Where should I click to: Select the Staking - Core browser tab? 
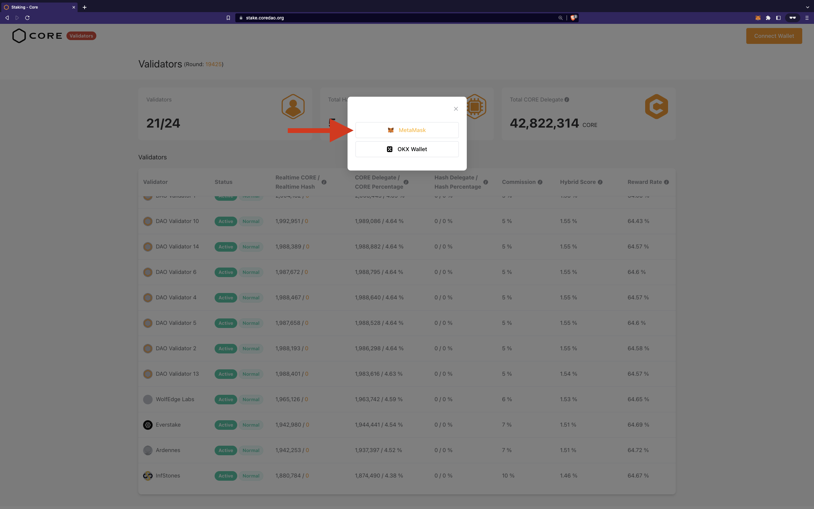point(37,7)
